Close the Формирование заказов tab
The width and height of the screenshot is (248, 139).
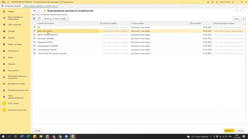click(57, 6)
